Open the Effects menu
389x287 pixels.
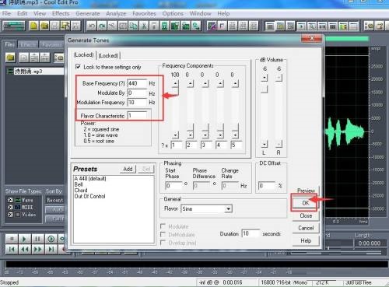[x=61, y=13]
